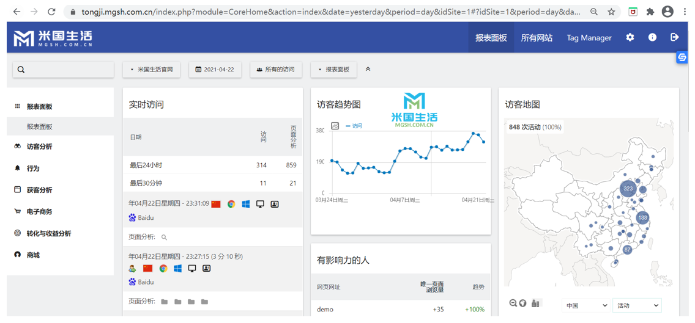695x323 pixels.
Task: Click the demo page URL row
Action: [x=401, y=310]
